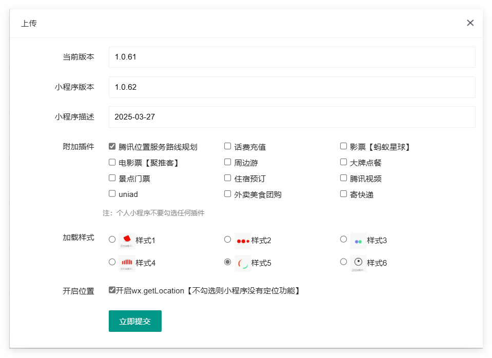Click the two colored dots preview for 样式3
This screenshot has height=358, width=492.
coord(358,241)
